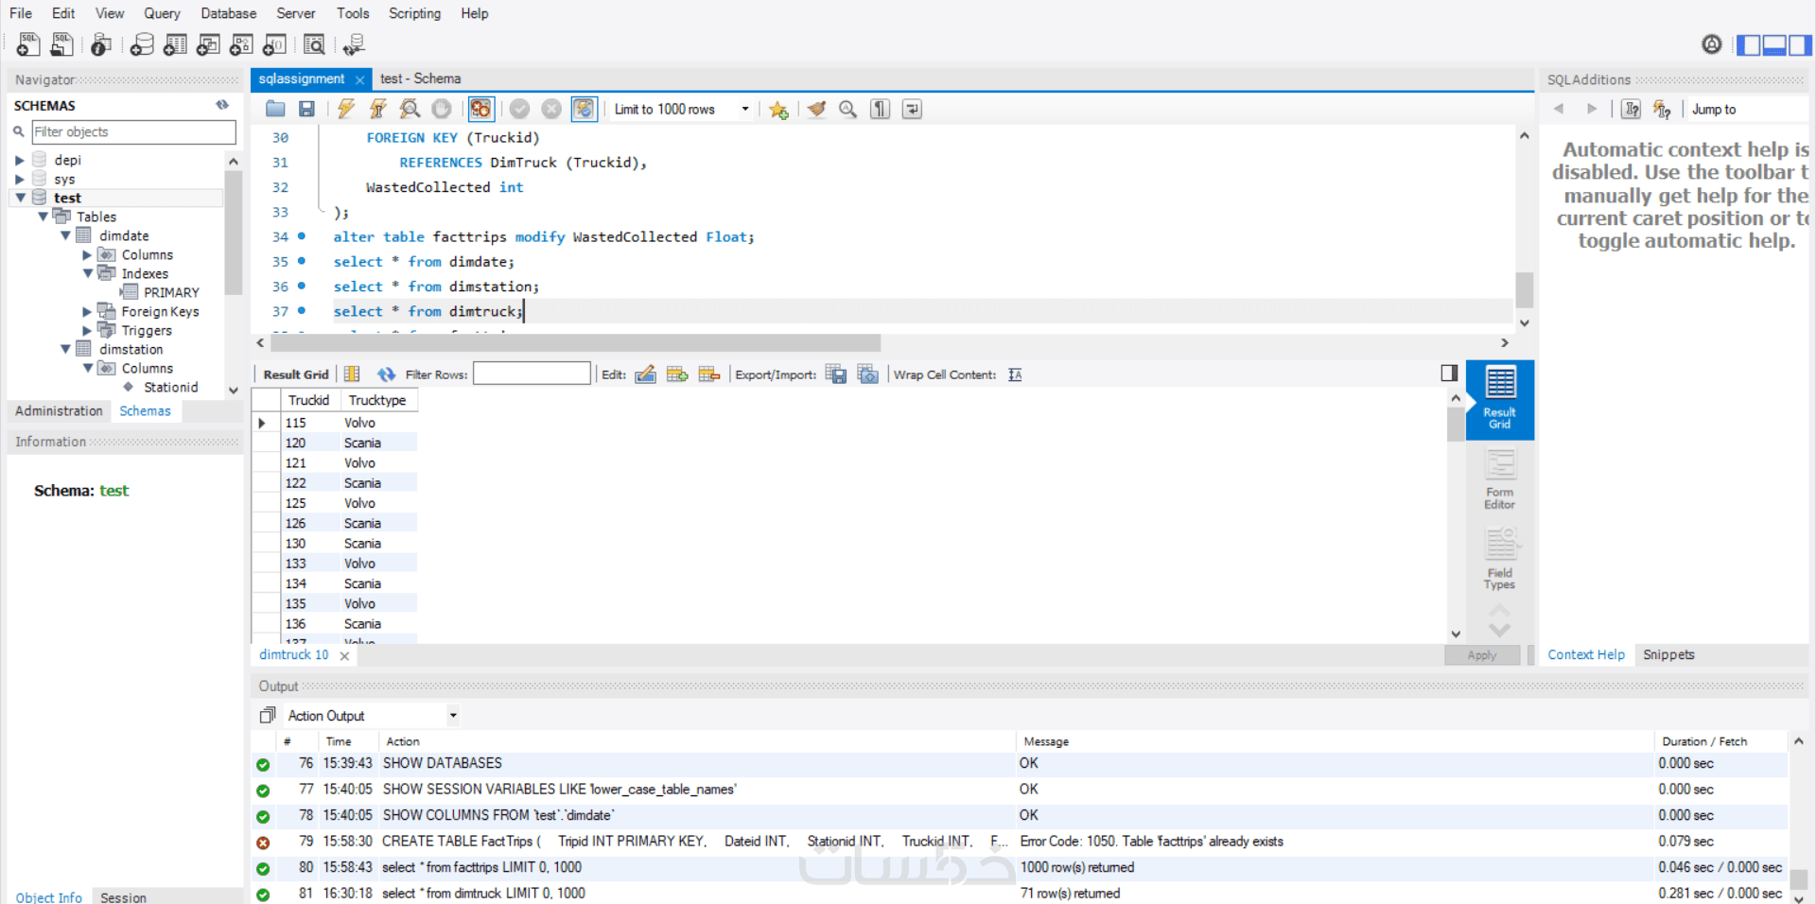Roll back the current transaction
The height and width of the screenshot is (904, 1816).
(x=551, y=109)
